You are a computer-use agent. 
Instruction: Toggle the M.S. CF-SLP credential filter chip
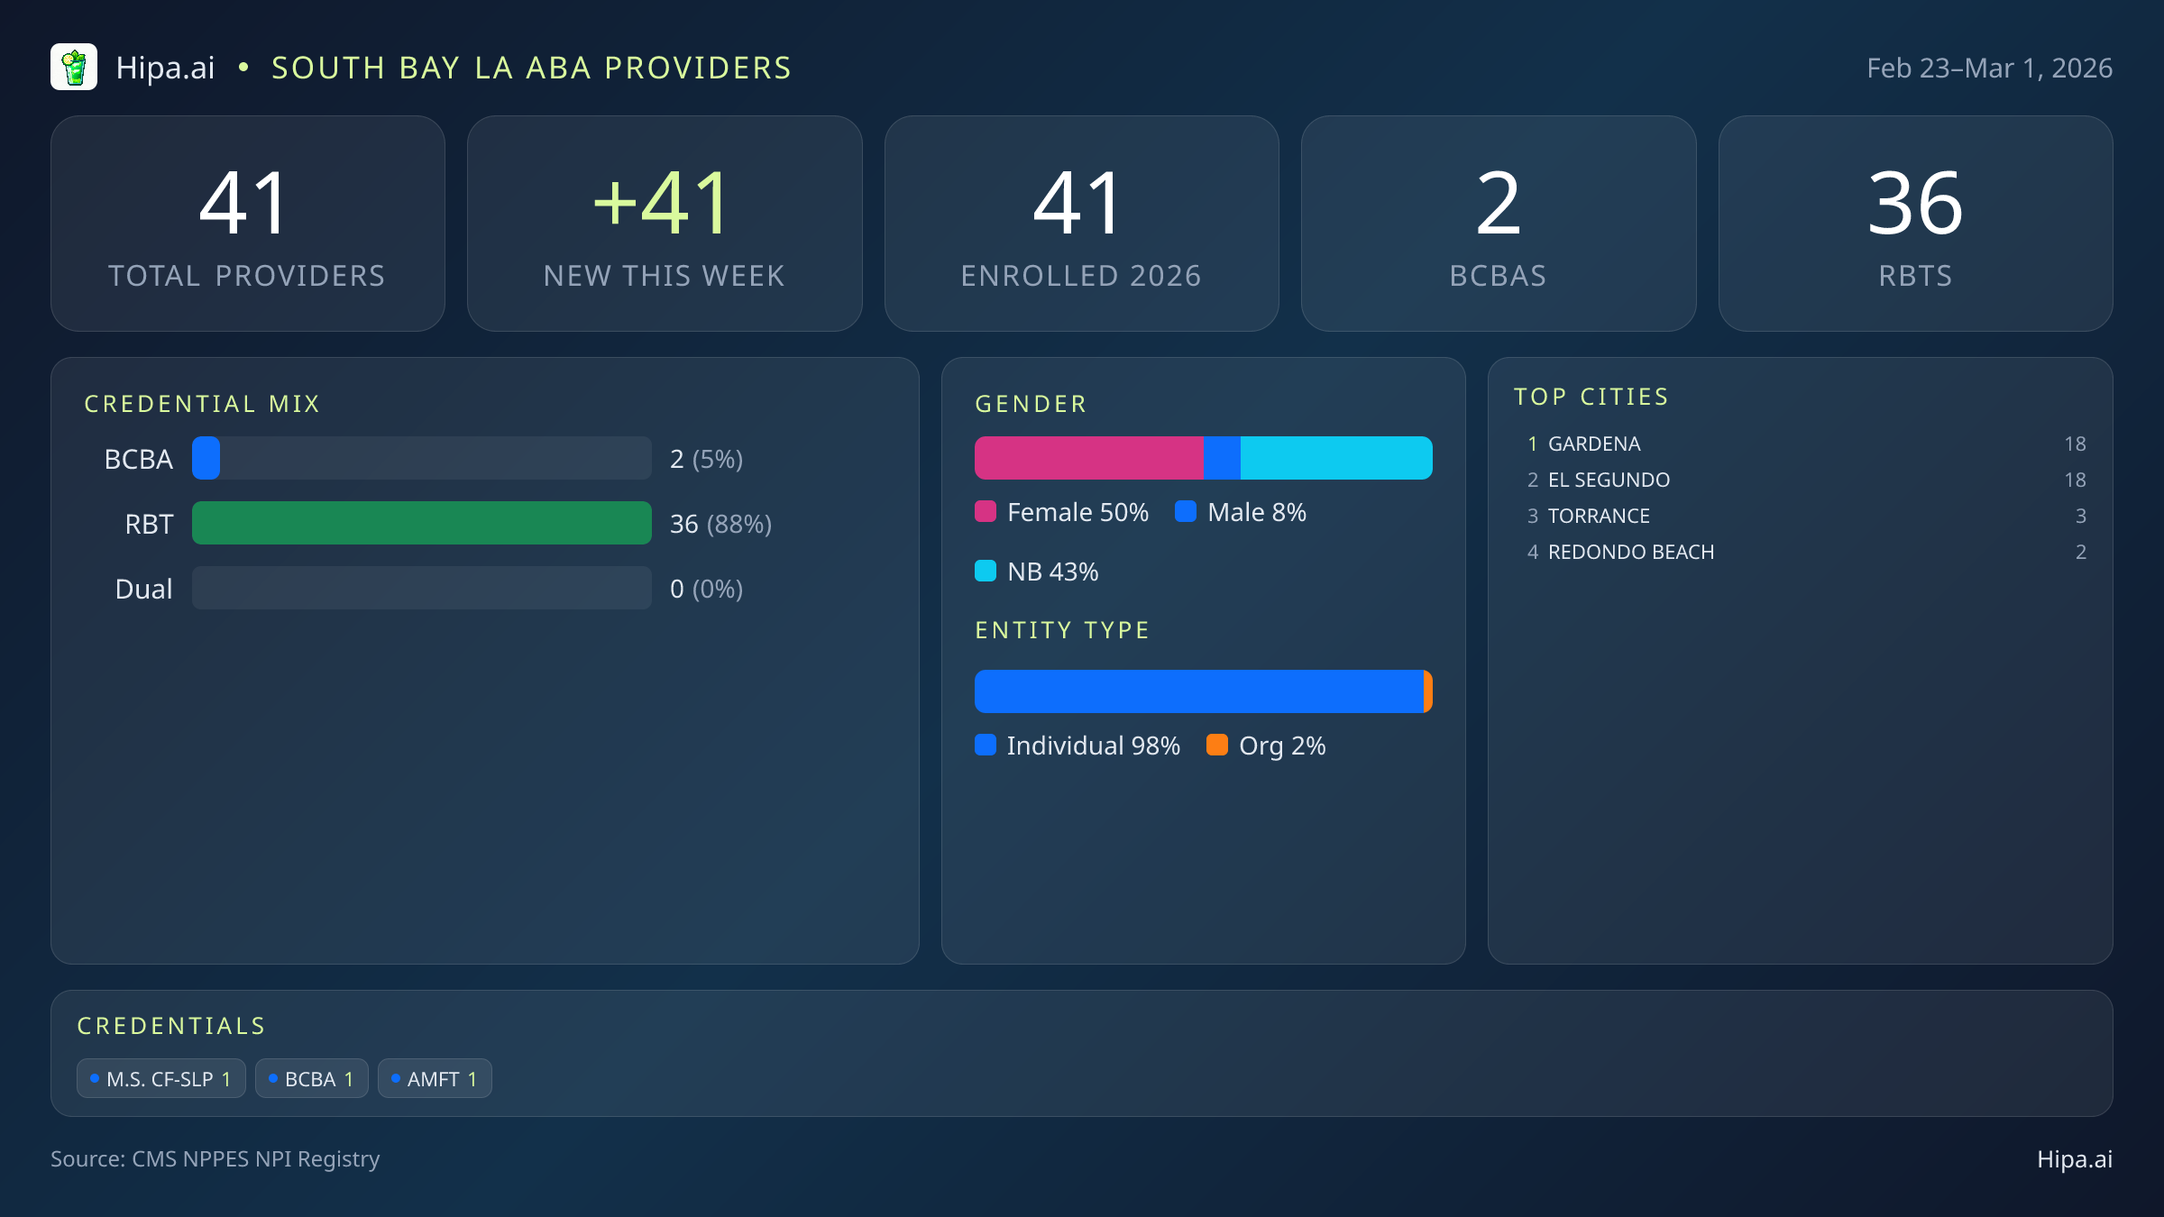(160, 1077)
